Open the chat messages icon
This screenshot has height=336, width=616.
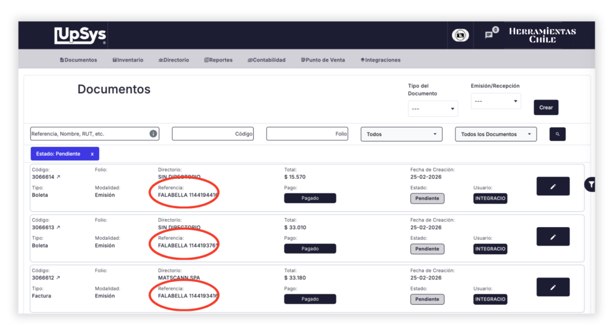490,35
